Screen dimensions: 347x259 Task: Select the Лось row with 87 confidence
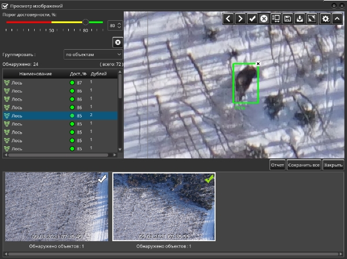(60, 83)
